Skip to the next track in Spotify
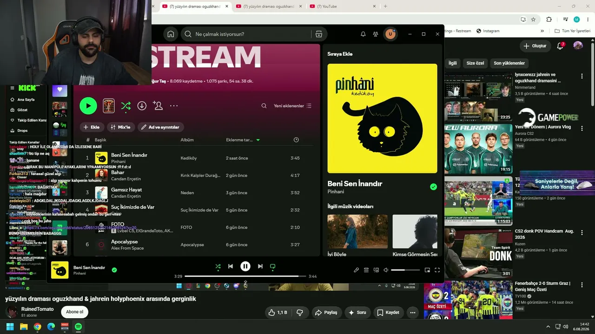 tap(260, 266)
